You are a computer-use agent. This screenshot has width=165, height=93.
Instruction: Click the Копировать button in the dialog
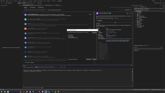[94, 33]
